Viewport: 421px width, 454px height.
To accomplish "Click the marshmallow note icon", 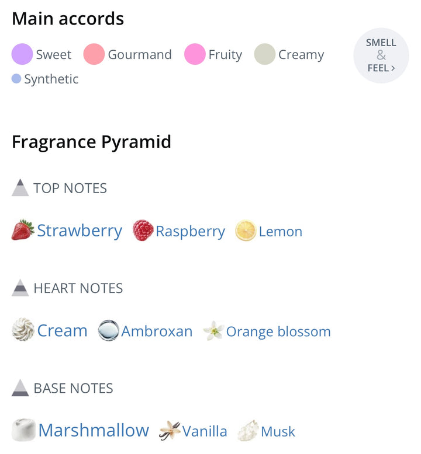I will click(23, 431).
